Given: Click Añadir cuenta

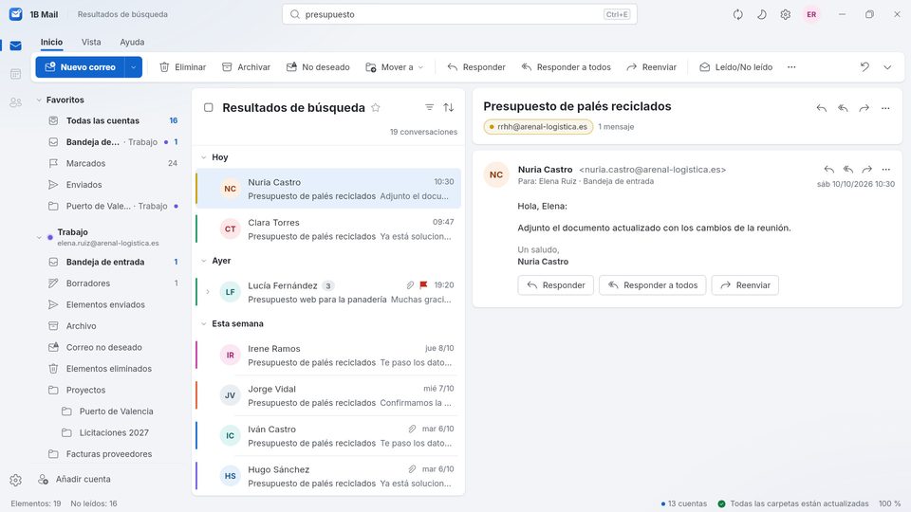Looking at the screenshot, I should 74,480.
